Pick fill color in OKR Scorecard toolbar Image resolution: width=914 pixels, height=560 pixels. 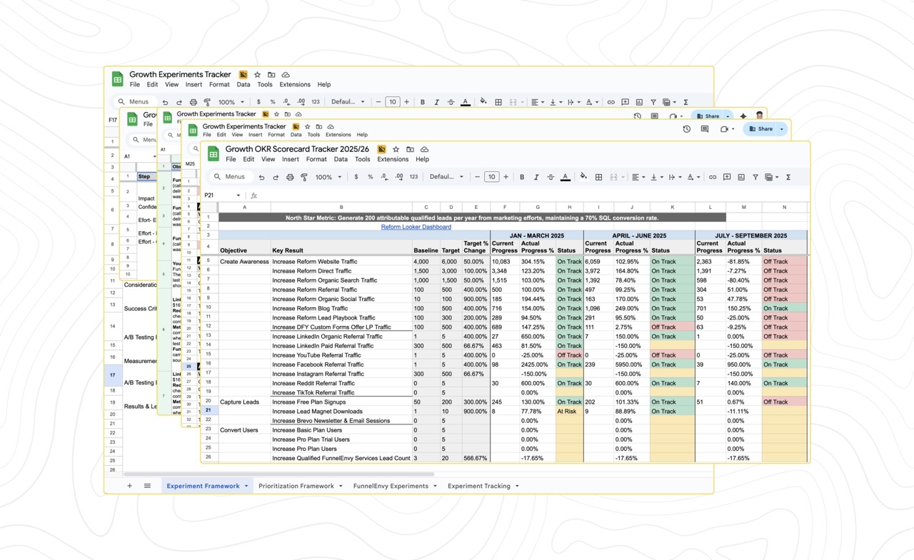[583, 177]
